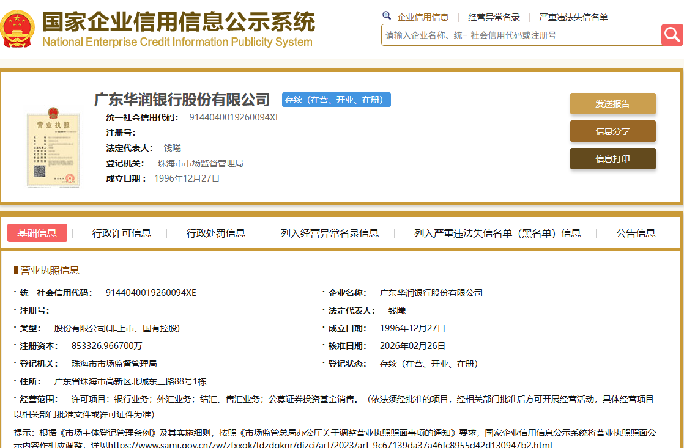
Task: Click the 国家企业信用信息公示系统 site title
Action: click(x=178, y=23)
